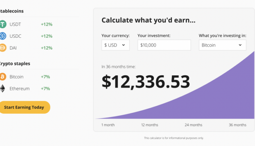The height and width of the screenshot is (146, 255).
Task: Click the USDC coin icon
Action: [3, 36]
